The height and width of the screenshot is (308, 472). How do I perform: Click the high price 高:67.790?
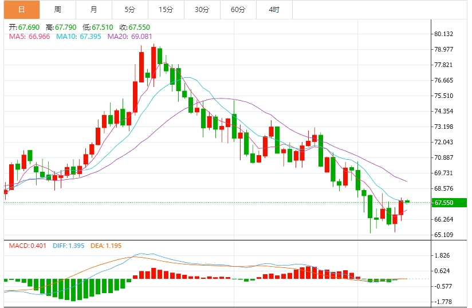click(61, 27)
